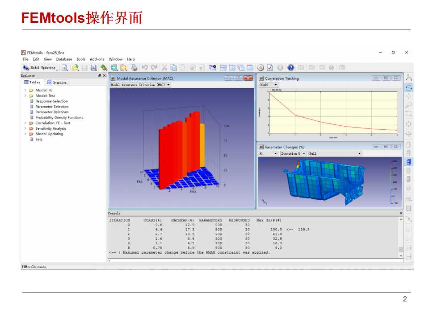Screen dimensions: 429x321
Task: Select Sets in Explorer tree
Action: (x=39, y=139)
